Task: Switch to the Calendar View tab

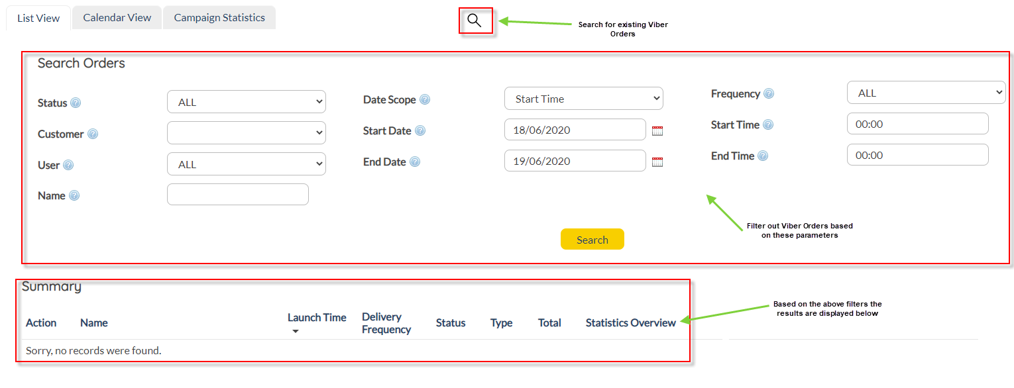Action: (117, 18)
